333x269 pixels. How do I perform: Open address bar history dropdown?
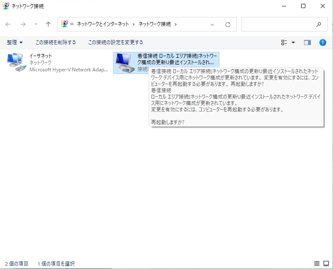tap(212, 25)
